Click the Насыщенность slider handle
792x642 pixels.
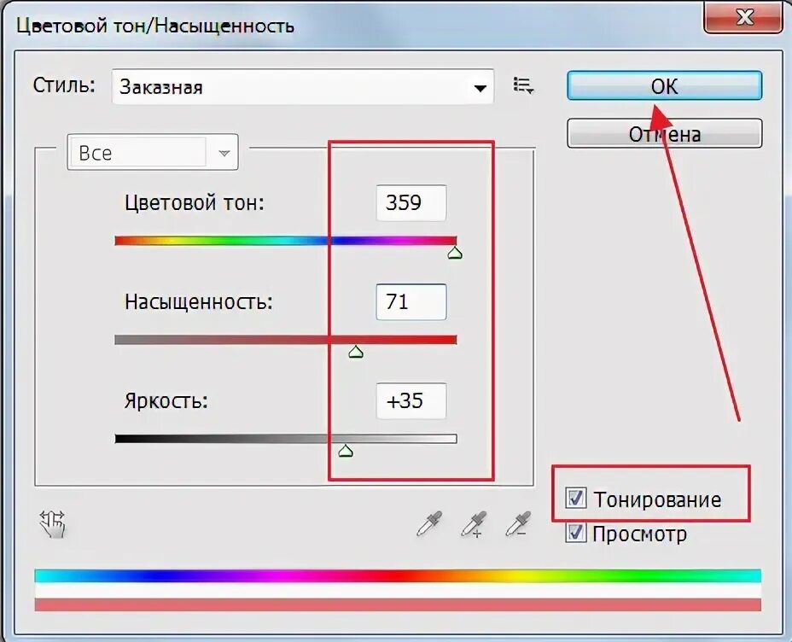(x=356, y=352)
